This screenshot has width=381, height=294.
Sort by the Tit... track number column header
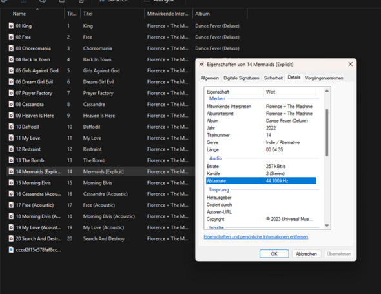point(72,14)
